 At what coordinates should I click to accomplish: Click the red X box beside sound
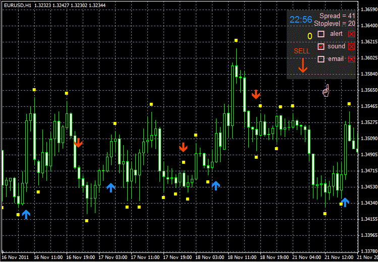[x=352, y=47]
